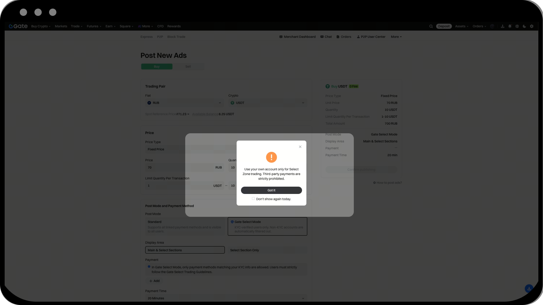Click the Got It button

(x=271, y=190)
